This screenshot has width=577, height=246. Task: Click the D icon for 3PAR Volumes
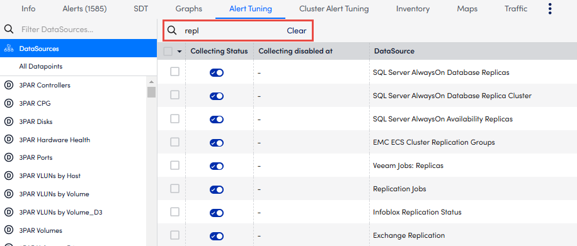[x=8, y=230]
